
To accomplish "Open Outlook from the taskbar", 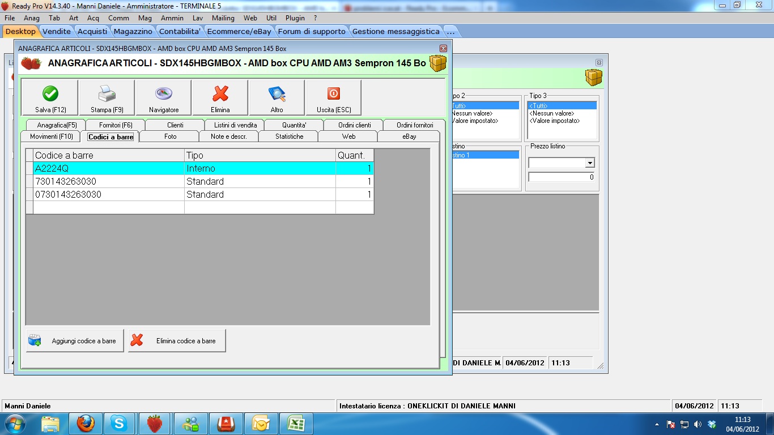I will (261, 424).
